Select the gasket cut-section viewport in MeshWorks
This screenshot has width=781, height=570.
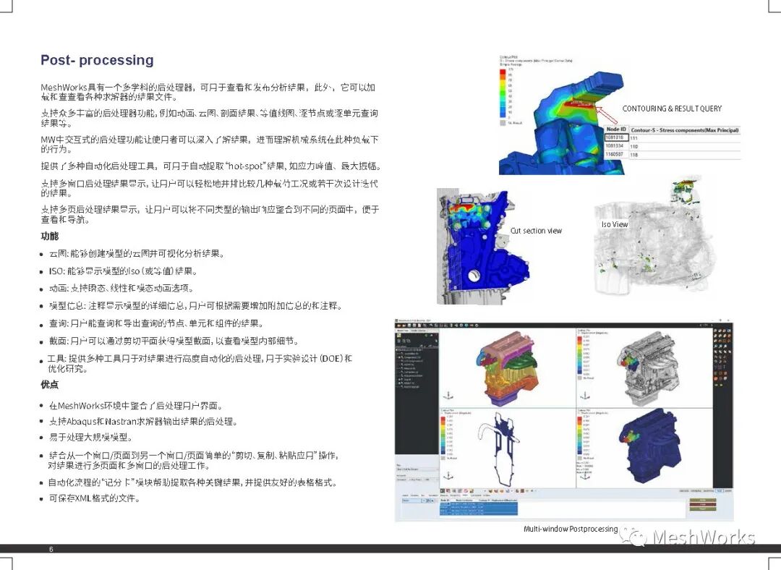coord(507,447)
